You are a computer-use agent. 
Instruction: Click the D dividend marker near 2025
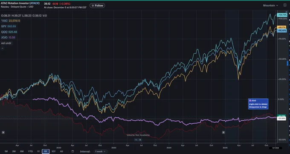223,132
